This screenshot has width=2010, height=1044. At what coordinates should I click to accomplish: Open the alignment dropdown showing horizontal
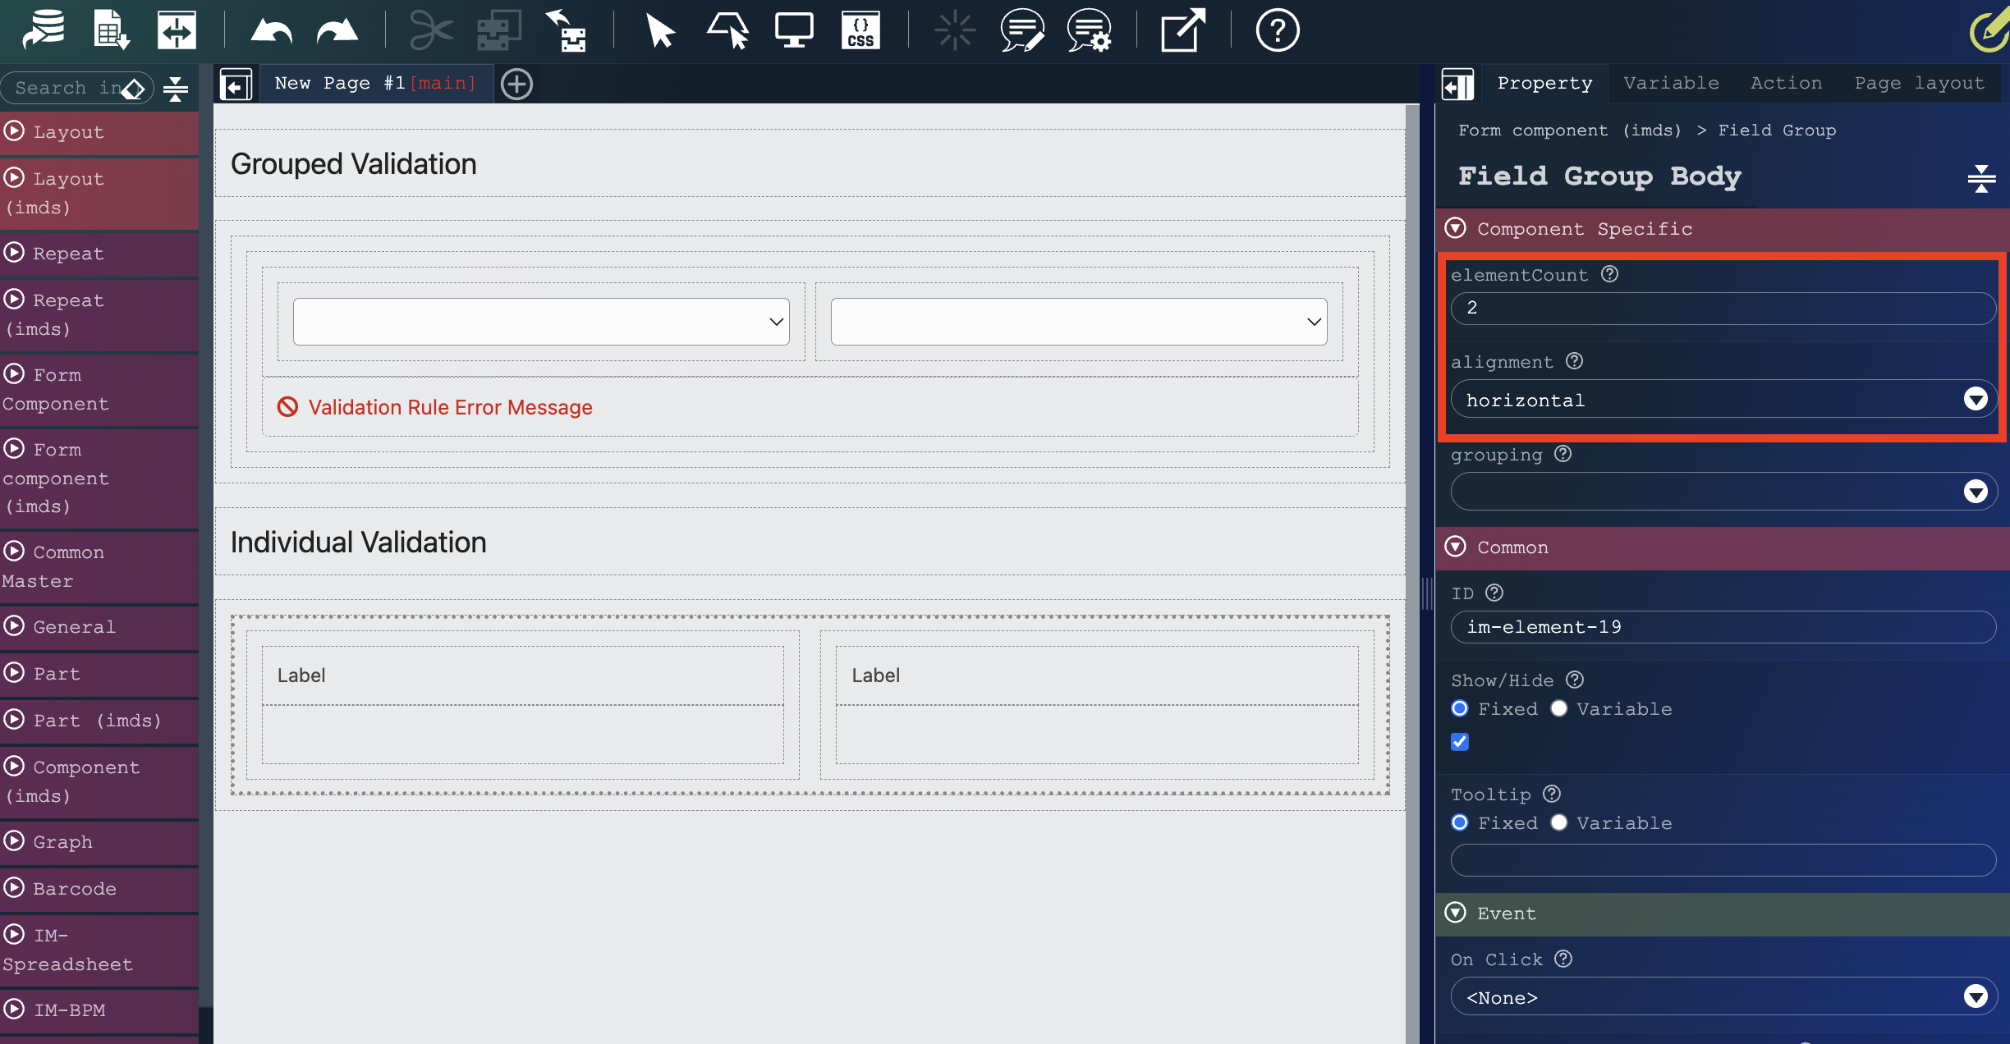[1723, 400]
